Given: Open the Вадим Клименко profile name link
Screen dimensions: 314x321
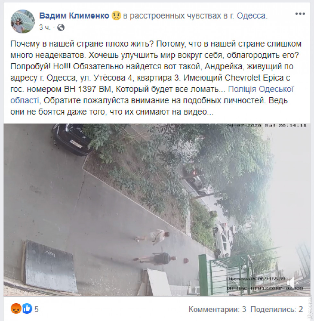Looking at the screenshot, I should tap(74, 15).
